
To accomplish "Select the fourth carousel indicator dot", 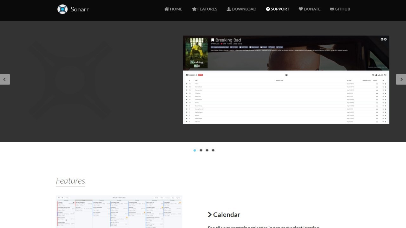I will click(x=213, y=150).
